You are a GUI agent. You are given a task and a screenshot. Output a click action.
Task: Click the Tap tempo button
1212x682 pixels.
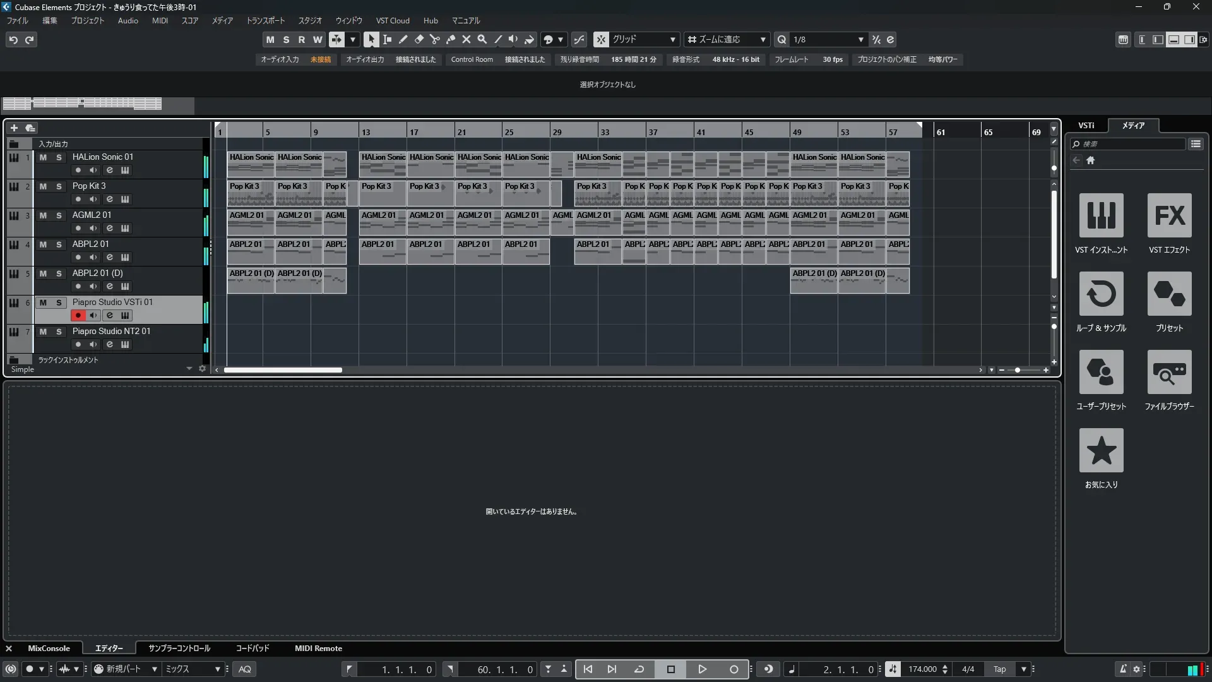999,669
